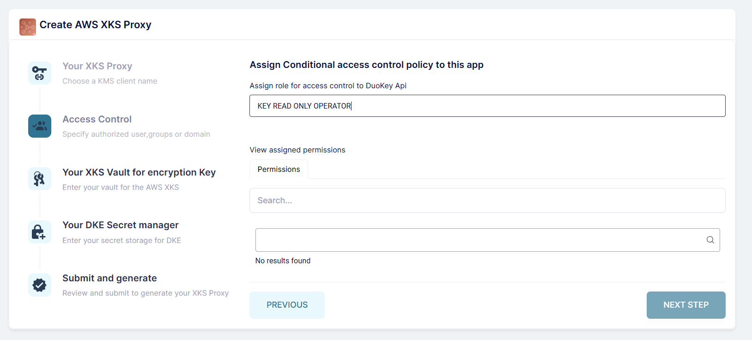Select the XKS Vault keys icon

pyautogui.click(x=40, y=179)
